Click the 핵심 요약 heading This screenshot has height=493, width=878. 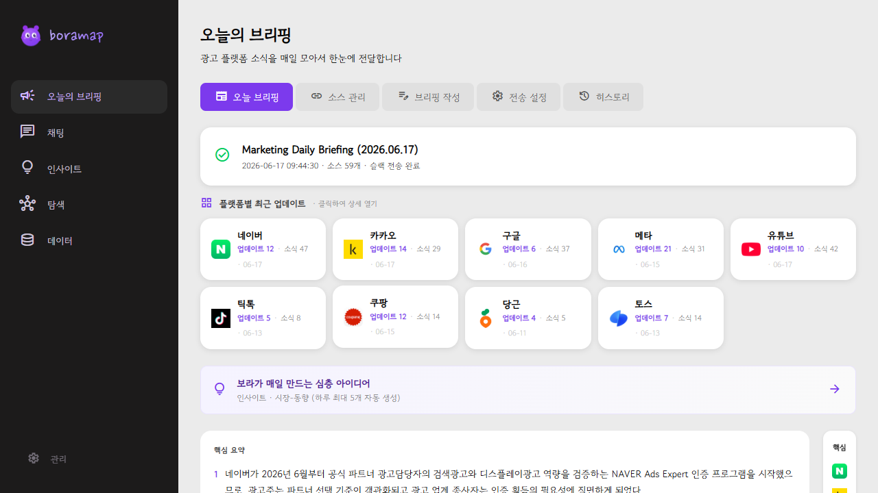click(x=229, y=450)
